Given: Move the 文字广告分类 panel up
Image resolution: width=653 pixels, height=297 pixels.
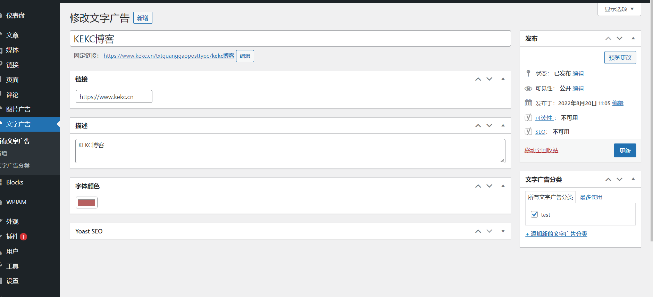Looking at the screenshot, I should coord(608,180).
